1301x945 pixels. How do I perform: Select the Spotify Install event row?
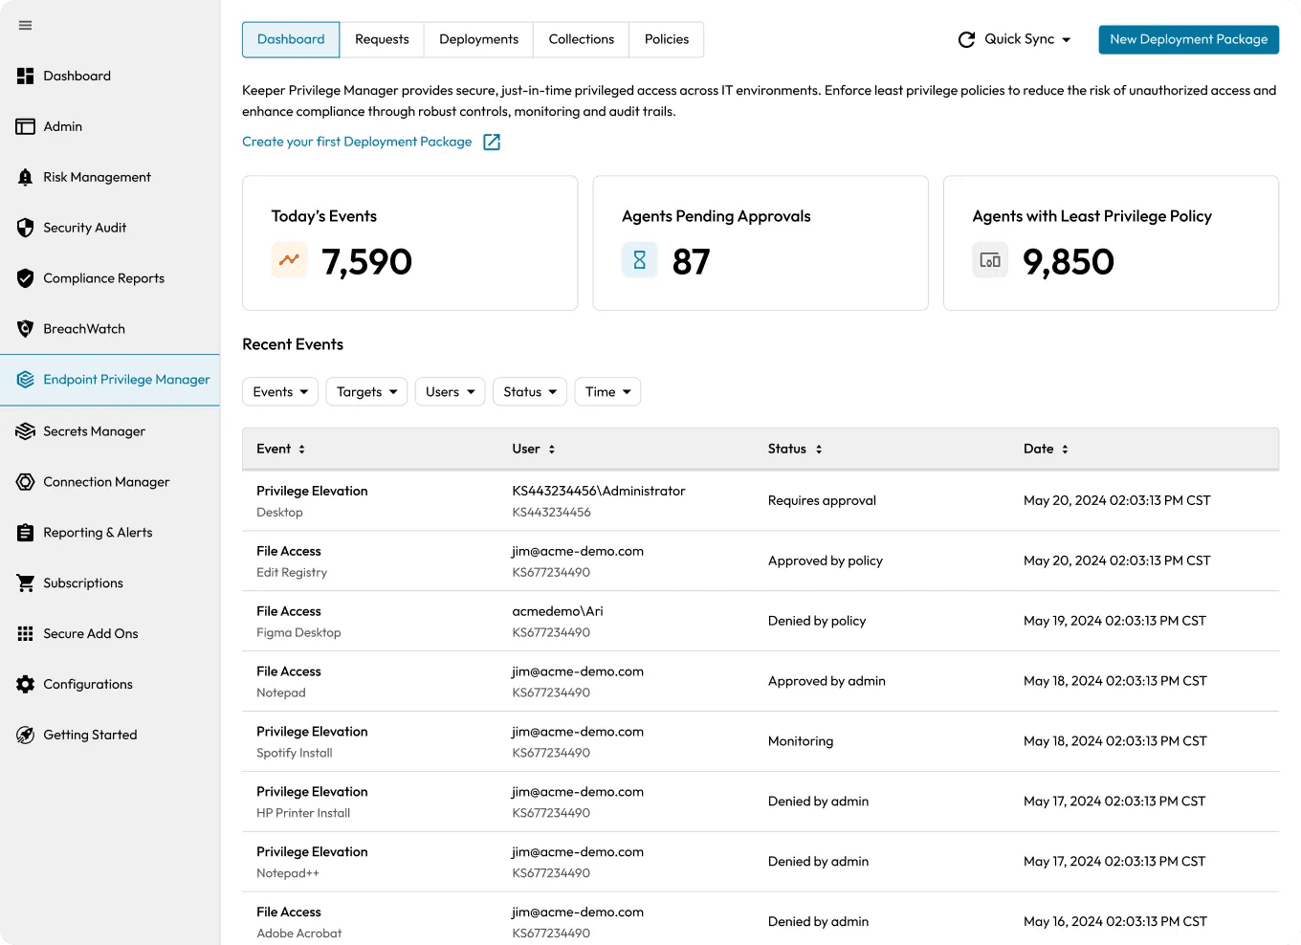click(761, 742)
